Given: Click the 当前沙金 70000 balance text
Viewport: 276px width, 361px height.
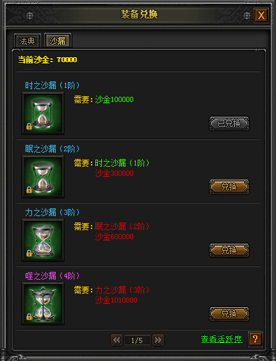Looking at the screenshot, I should pos(47,60).
